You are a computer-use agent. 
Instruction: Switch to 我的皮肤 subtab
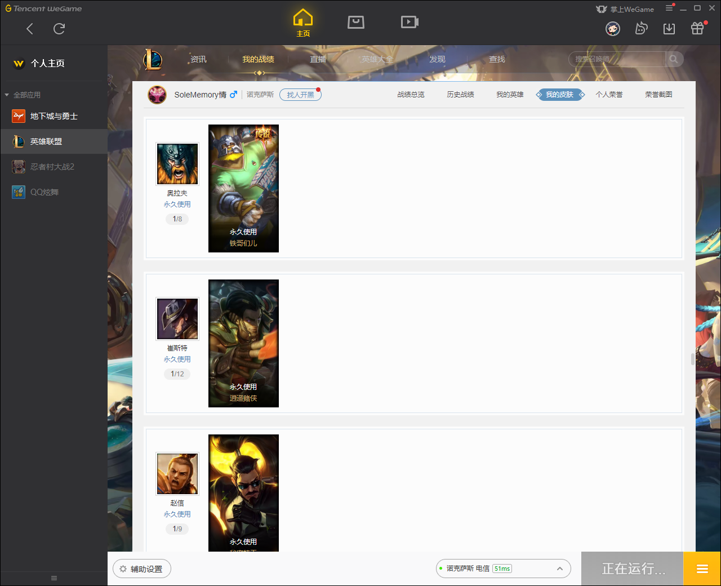(560, 95)
